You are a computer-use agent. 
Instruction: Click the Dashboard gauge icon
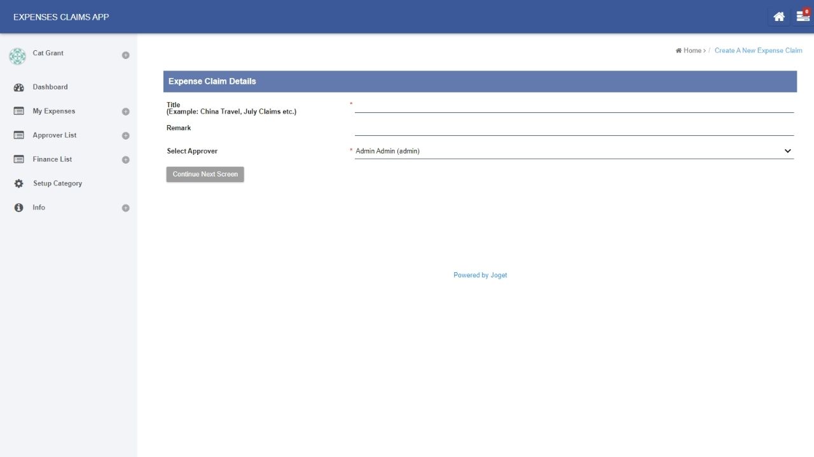(x=18, y=88)
